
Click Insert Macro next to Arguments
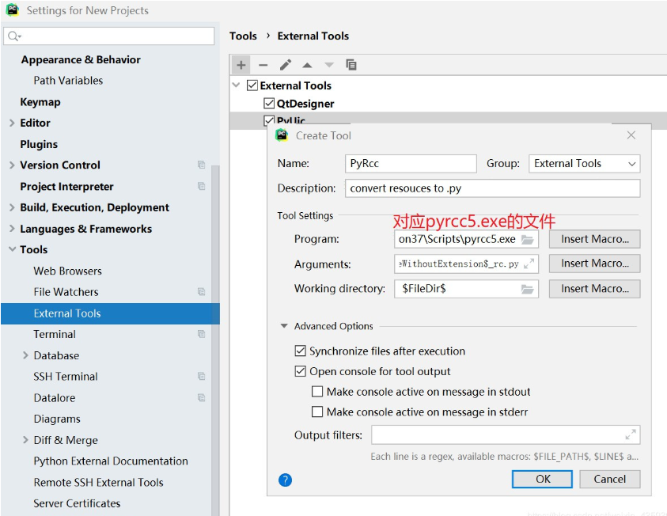(594, 264)
